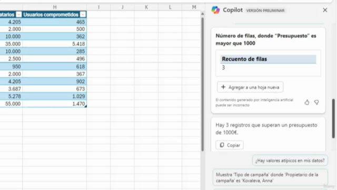Select cell with value 902
Viewport: 337px width, 190px height.
(55, 81)
